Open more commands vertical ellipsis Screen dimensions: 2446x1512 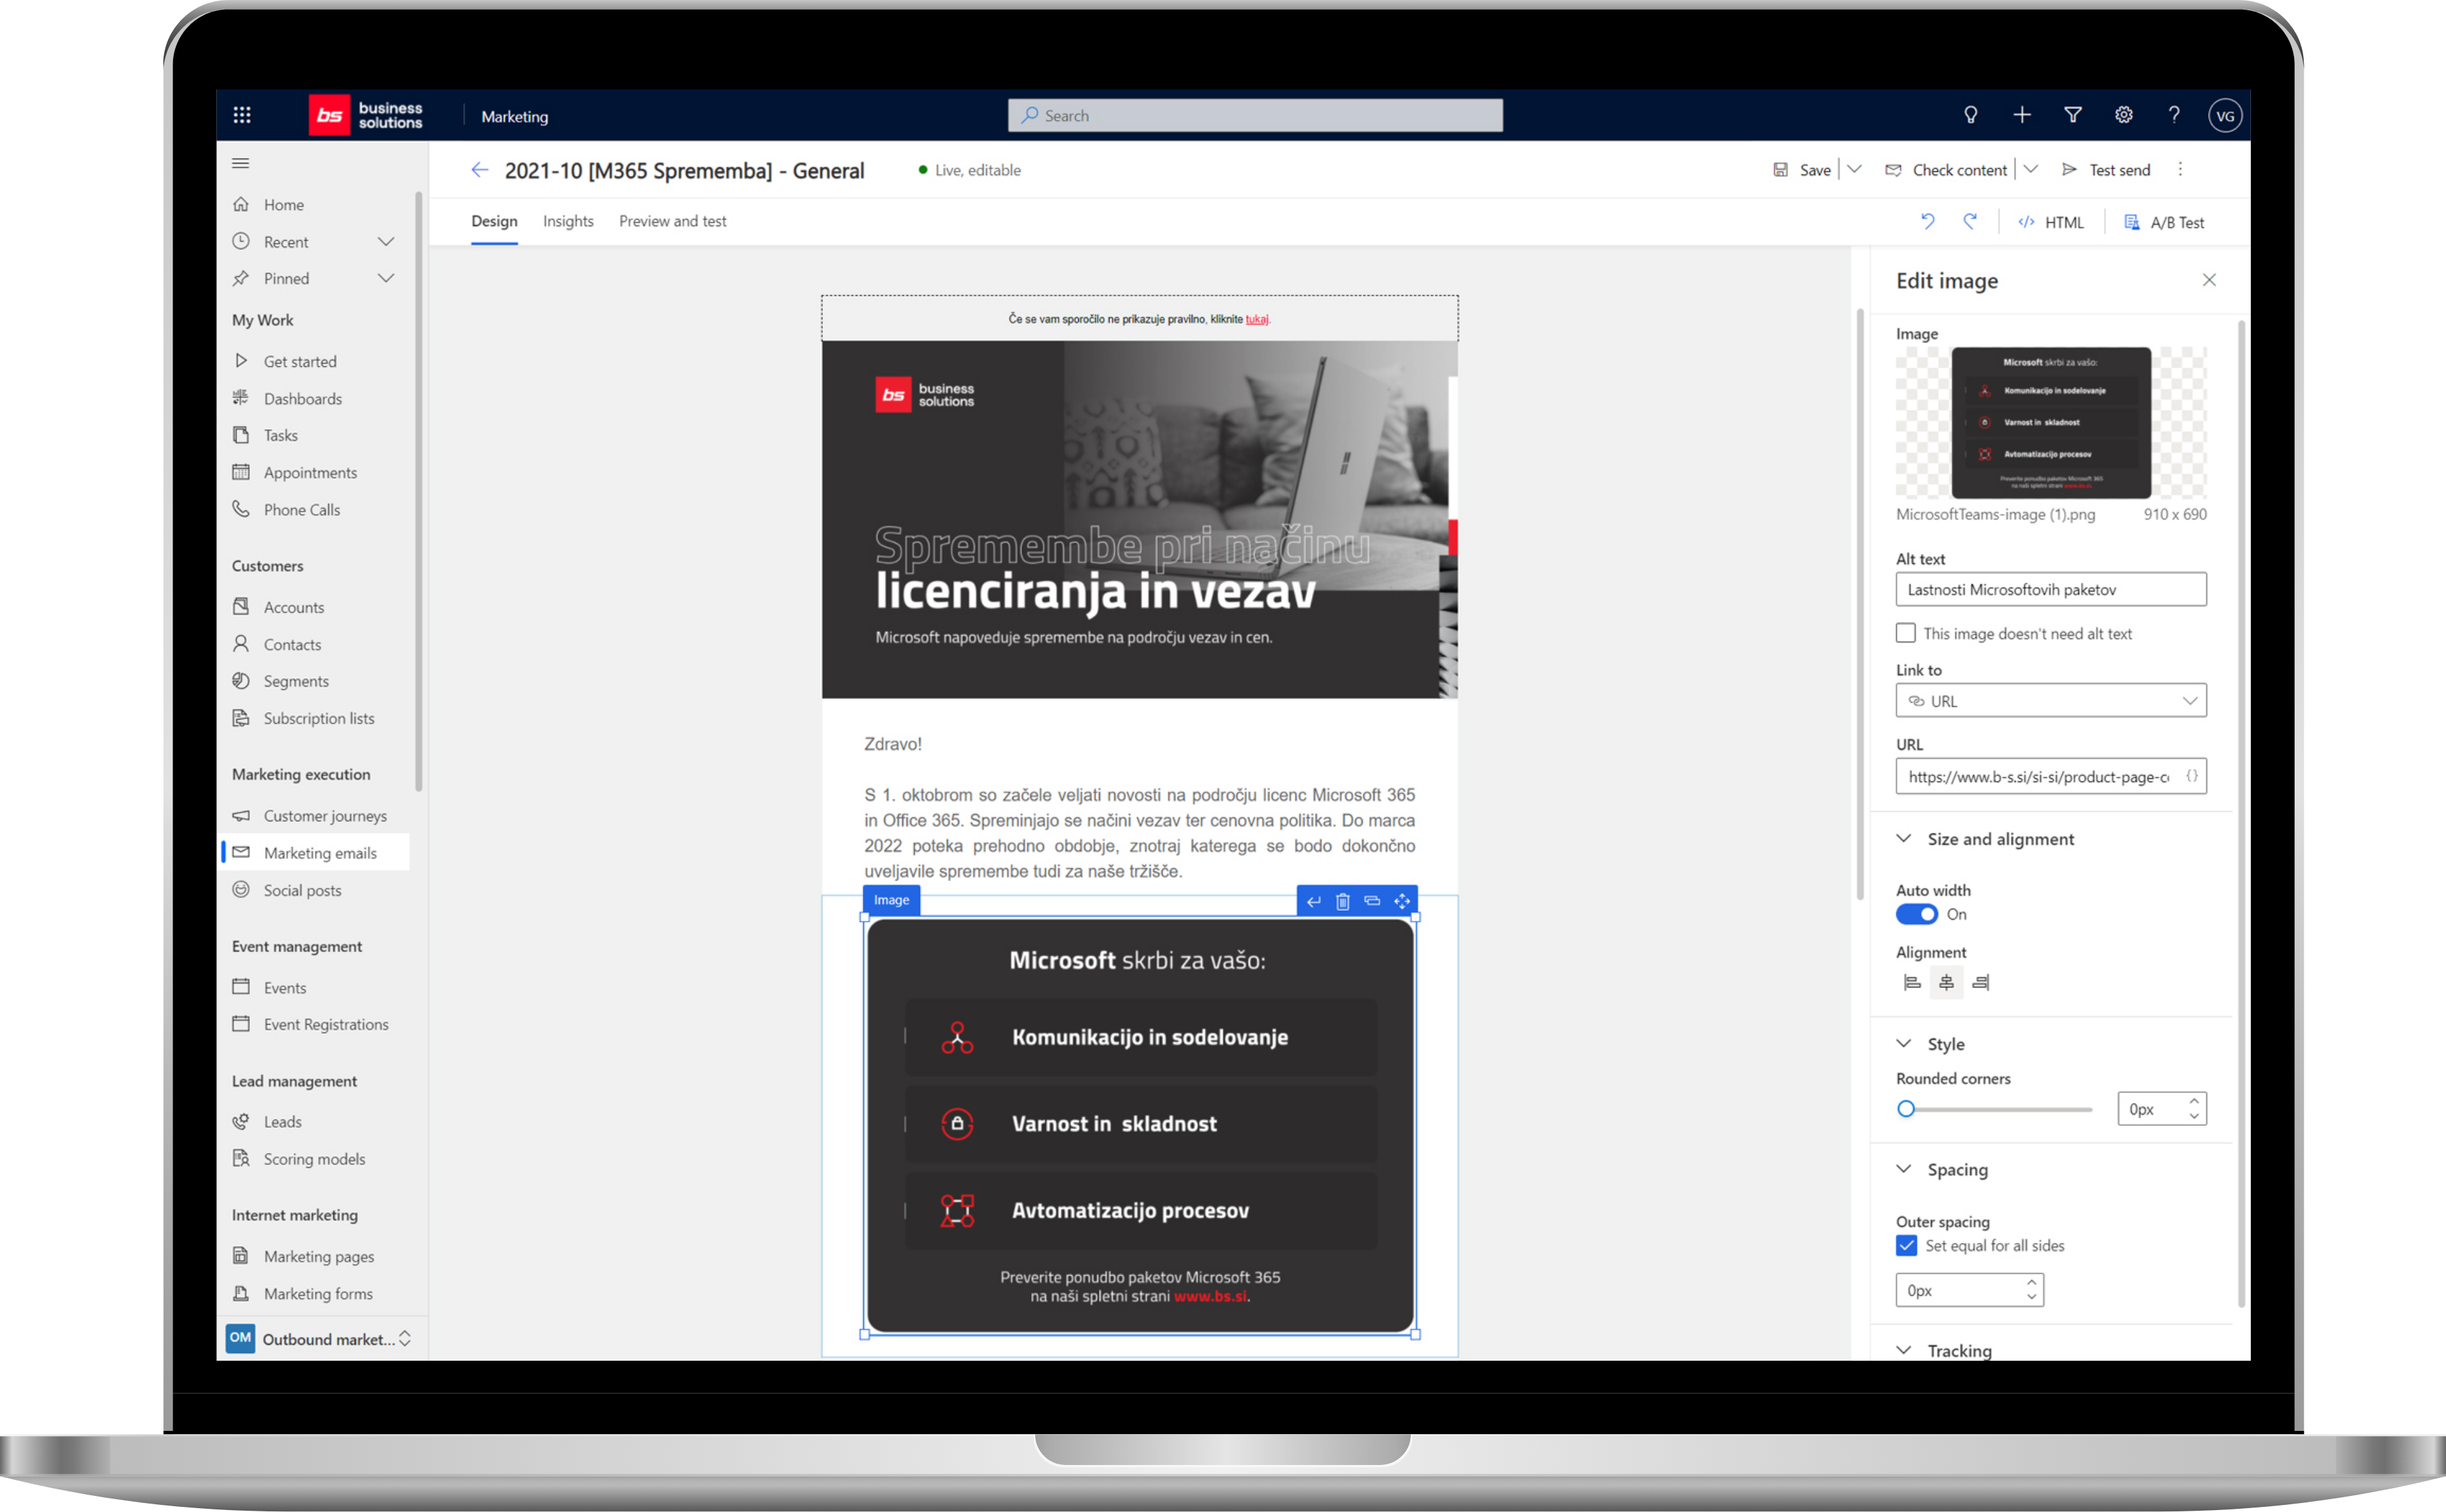pyautogui.click(x=2180, y=170)
